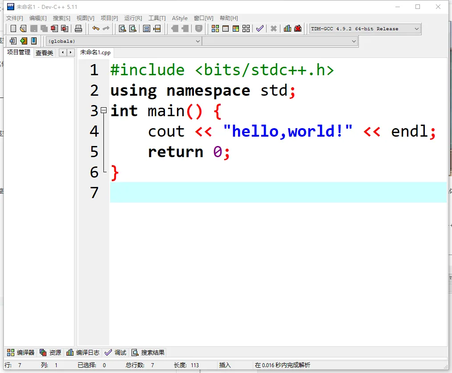Viewport: 452px width, 373px height.
Task: Click the New source file toolbar icon
Action: [13, 28]
